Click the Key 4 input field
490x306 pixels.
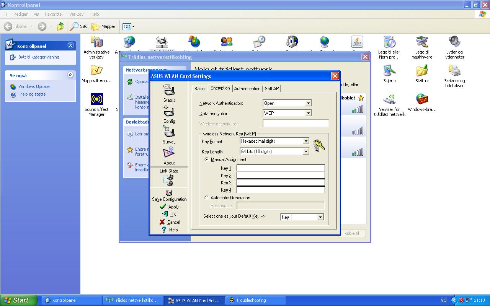coord(281,190)
